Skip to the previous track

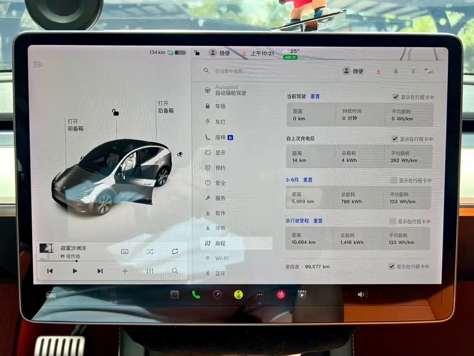[x=50, y=271]
